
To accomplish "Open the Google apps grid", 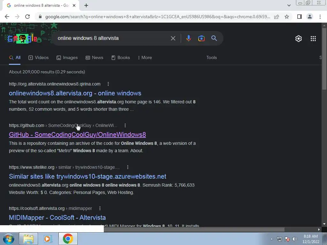I will (313, 39).
